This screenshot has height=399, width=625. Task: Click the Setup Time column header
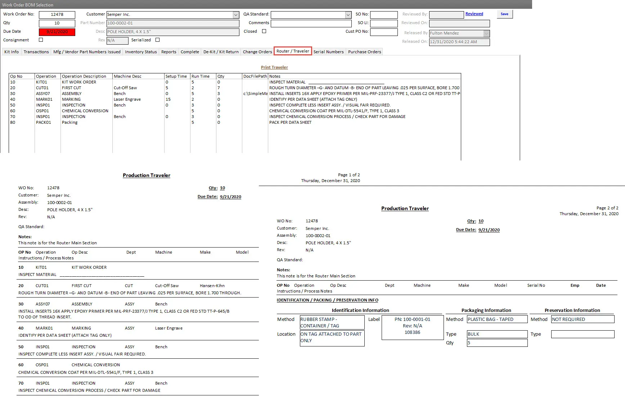click(176, 76)
